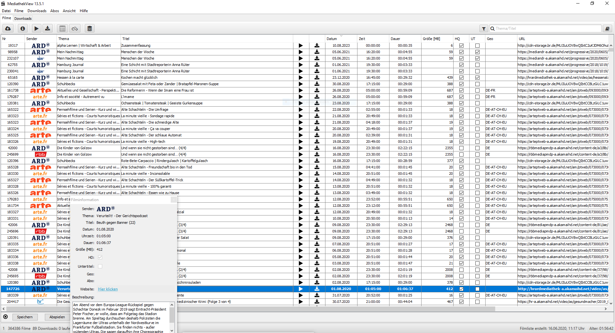Play Alte Schachteln - Die Umfrage
Screen dimensions: 615x333
click(300, 110)
